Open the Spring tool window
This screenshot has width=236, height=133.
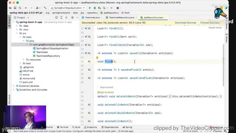pyautogui.click(x=127, y=127)
